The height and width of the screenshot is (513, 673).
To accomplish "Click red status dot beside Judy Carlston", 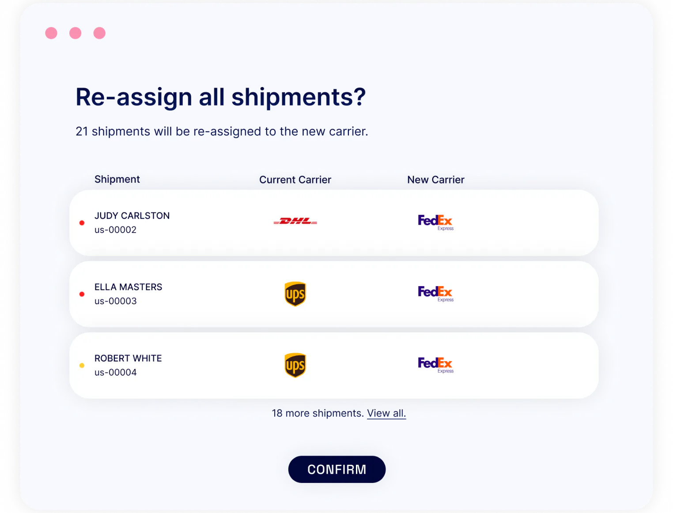I will tap(82, 223).
